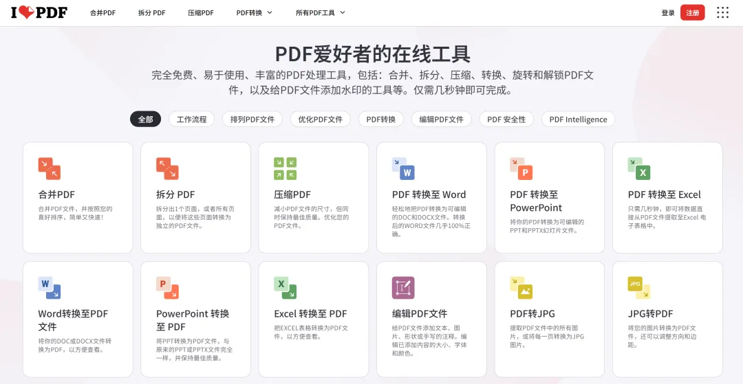
Task: Click the JPG转PDF icon
Action: tap(639, 288)
